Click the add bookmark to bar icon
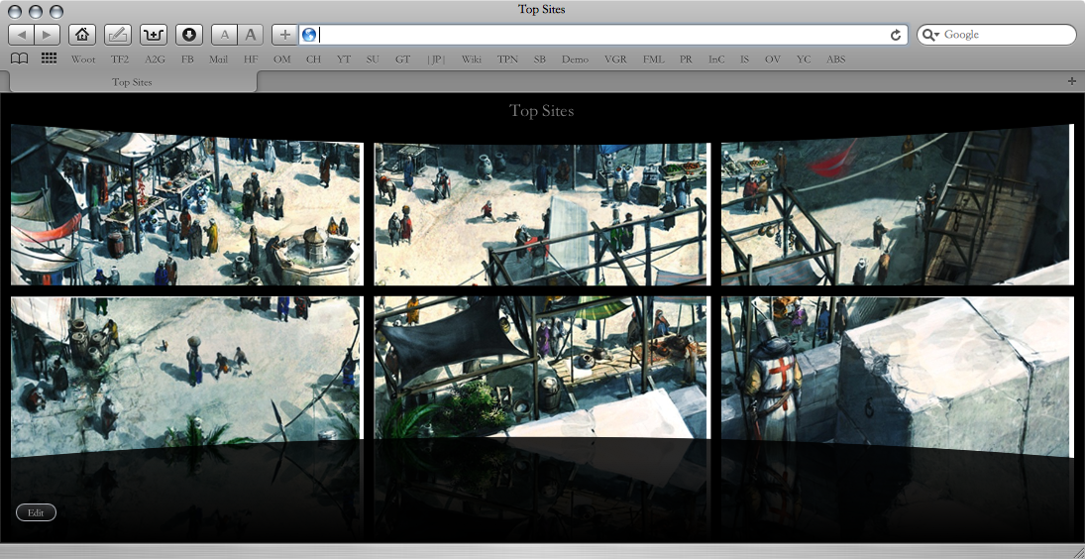The image size is (1085, 559). click(153, 35)
